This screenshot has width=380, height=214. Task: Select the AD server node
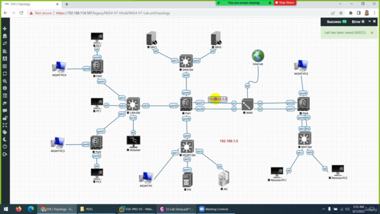[x=224, y=178]
